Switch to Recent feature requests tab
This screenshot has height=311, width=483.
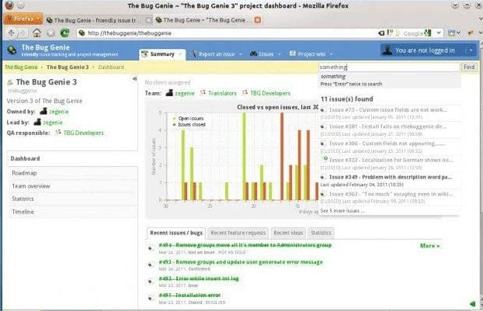(x=238, y=232)
